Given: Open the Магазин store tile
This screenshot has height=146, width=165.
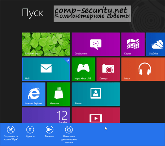Looking at the screenshot, I should (x=58, y=94).
